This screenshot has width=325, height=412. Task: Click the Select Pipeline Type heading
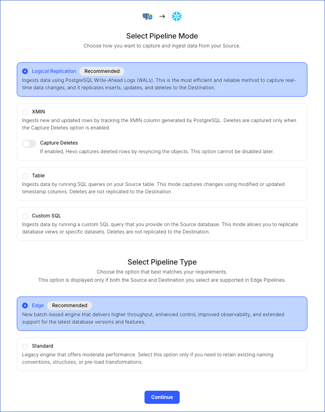click(162, 262)
